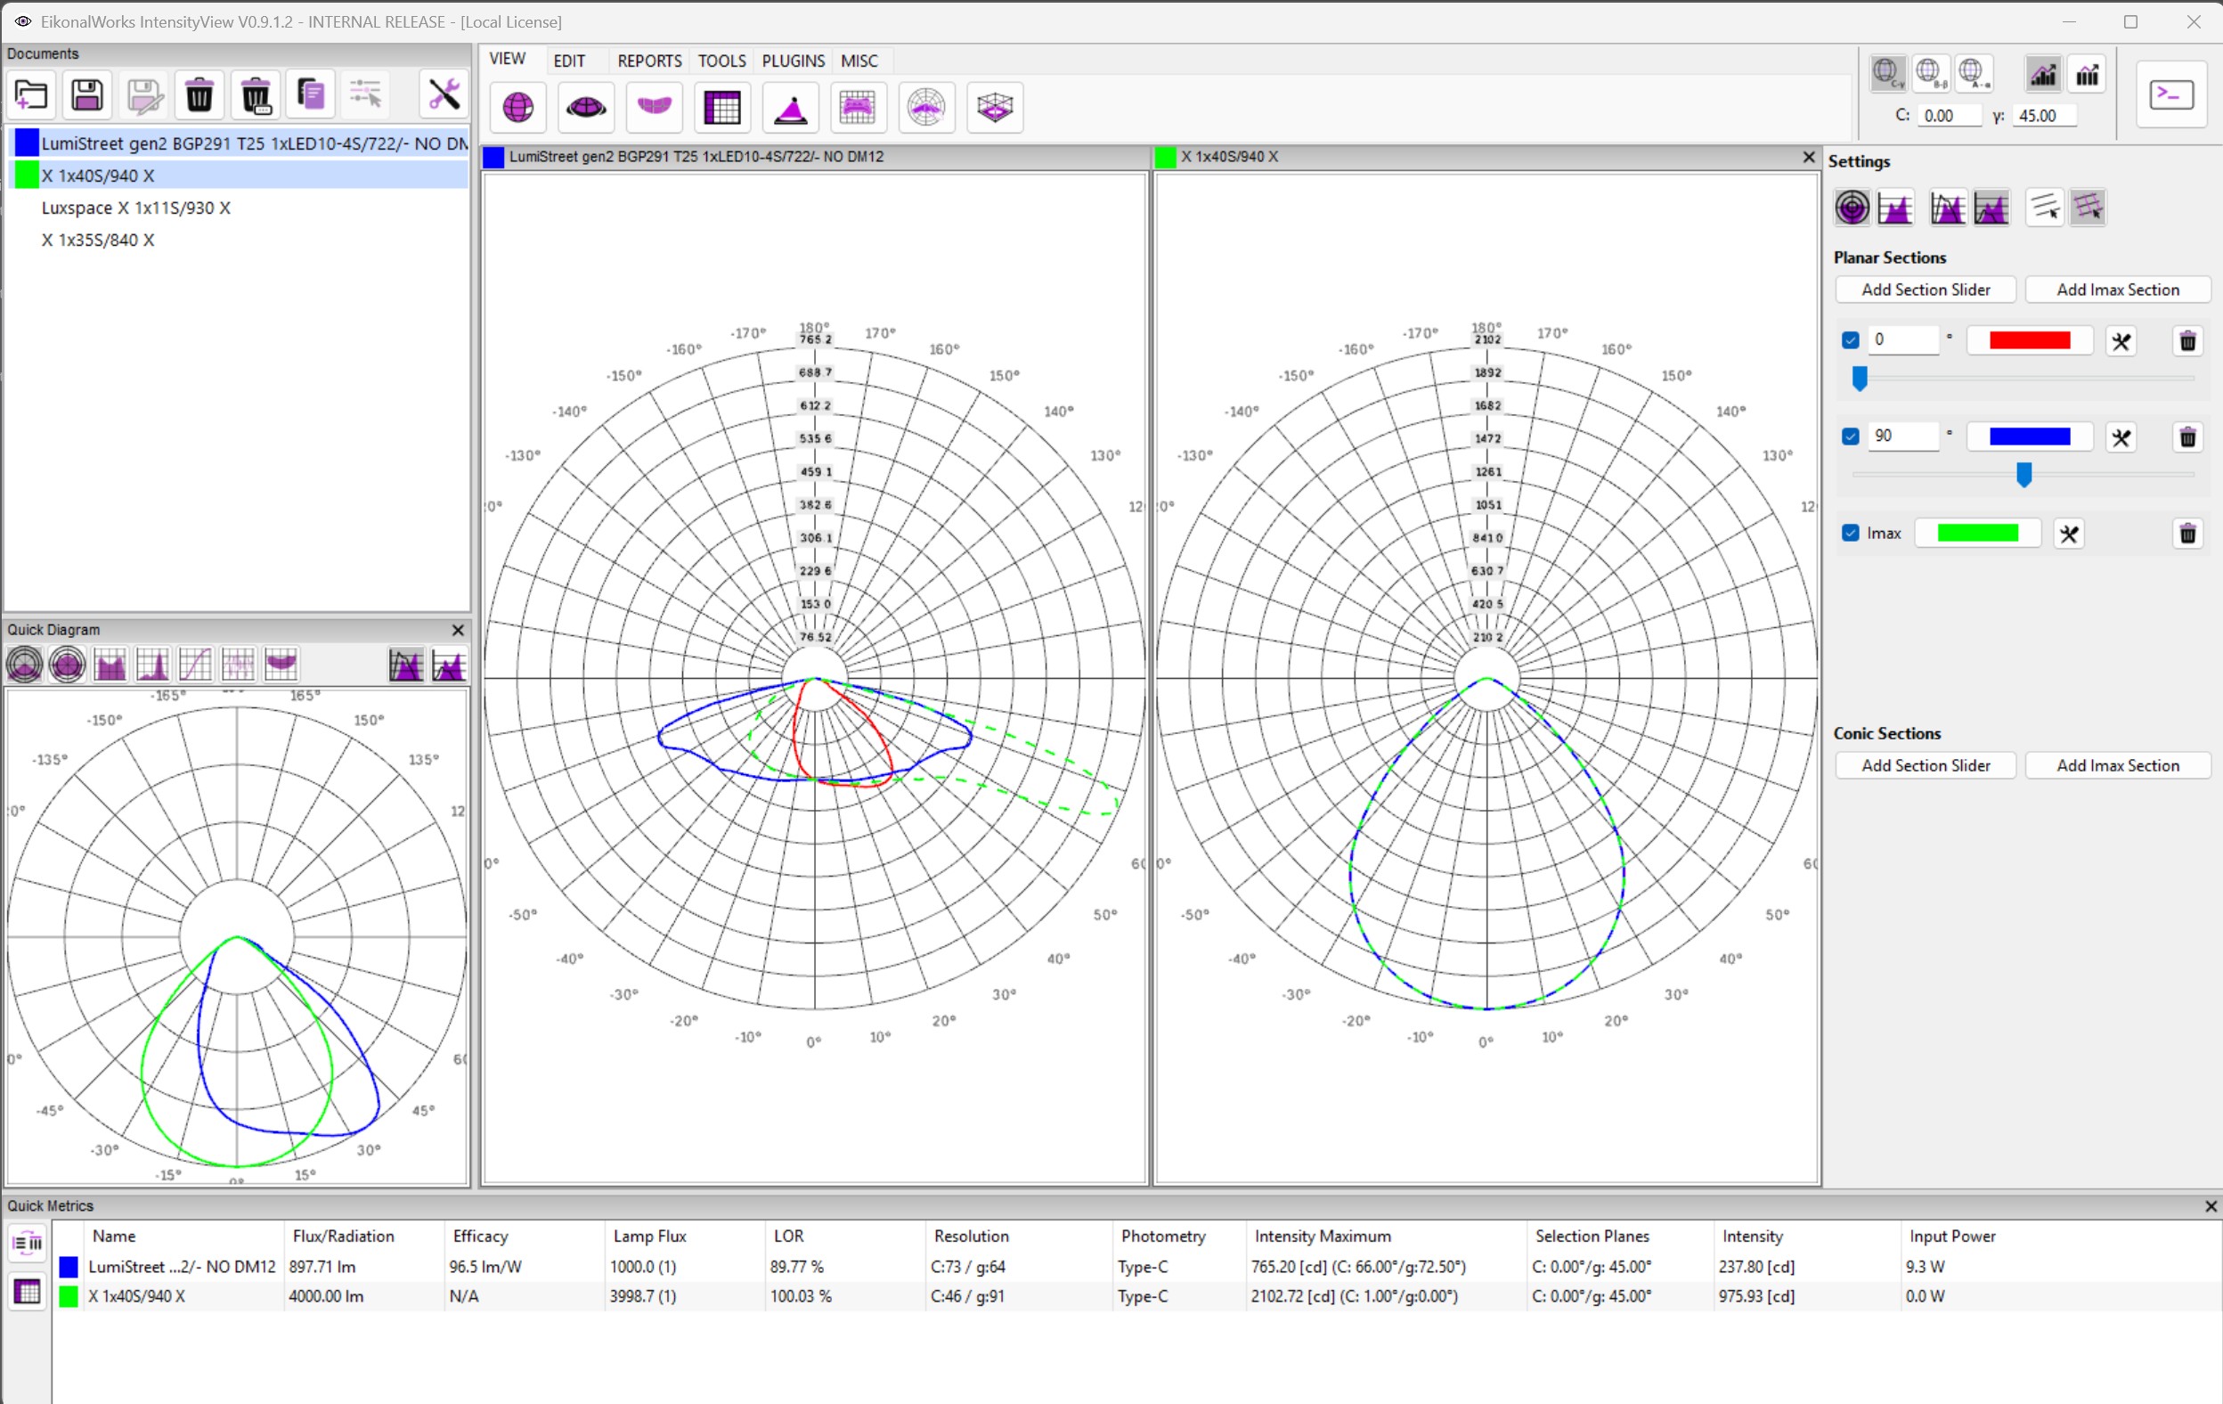Click the single-peak plot icon in Quick Diagram
The height and width of the screenshot is (1404, 2223).
pyautogui.click(x=152, y=664)
